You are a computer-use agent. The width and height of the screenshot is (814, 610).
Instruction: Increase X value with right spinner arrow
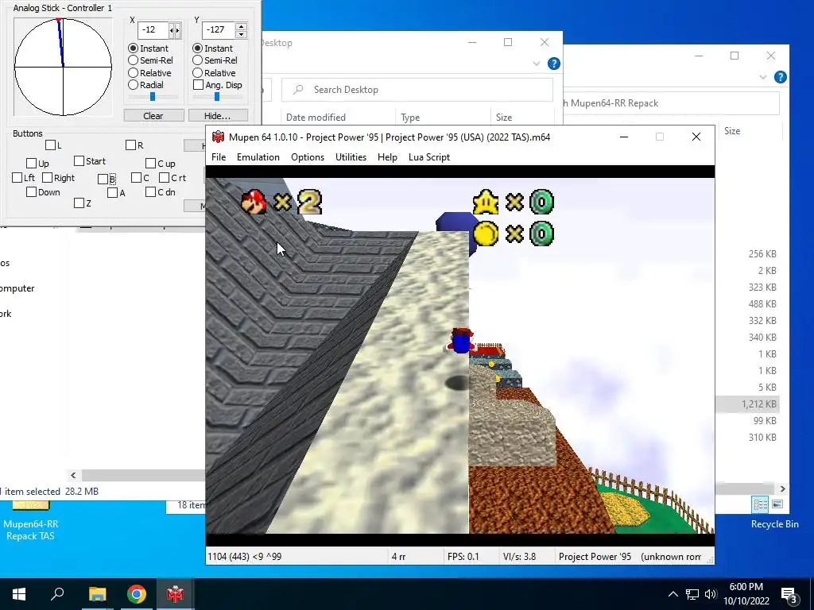(178, 31)
